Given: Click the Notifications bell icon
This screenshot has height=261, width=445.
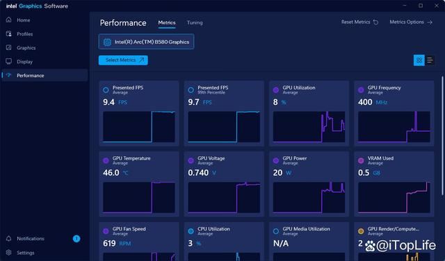Looking at the screenshot, I should (x=9, y=238).
